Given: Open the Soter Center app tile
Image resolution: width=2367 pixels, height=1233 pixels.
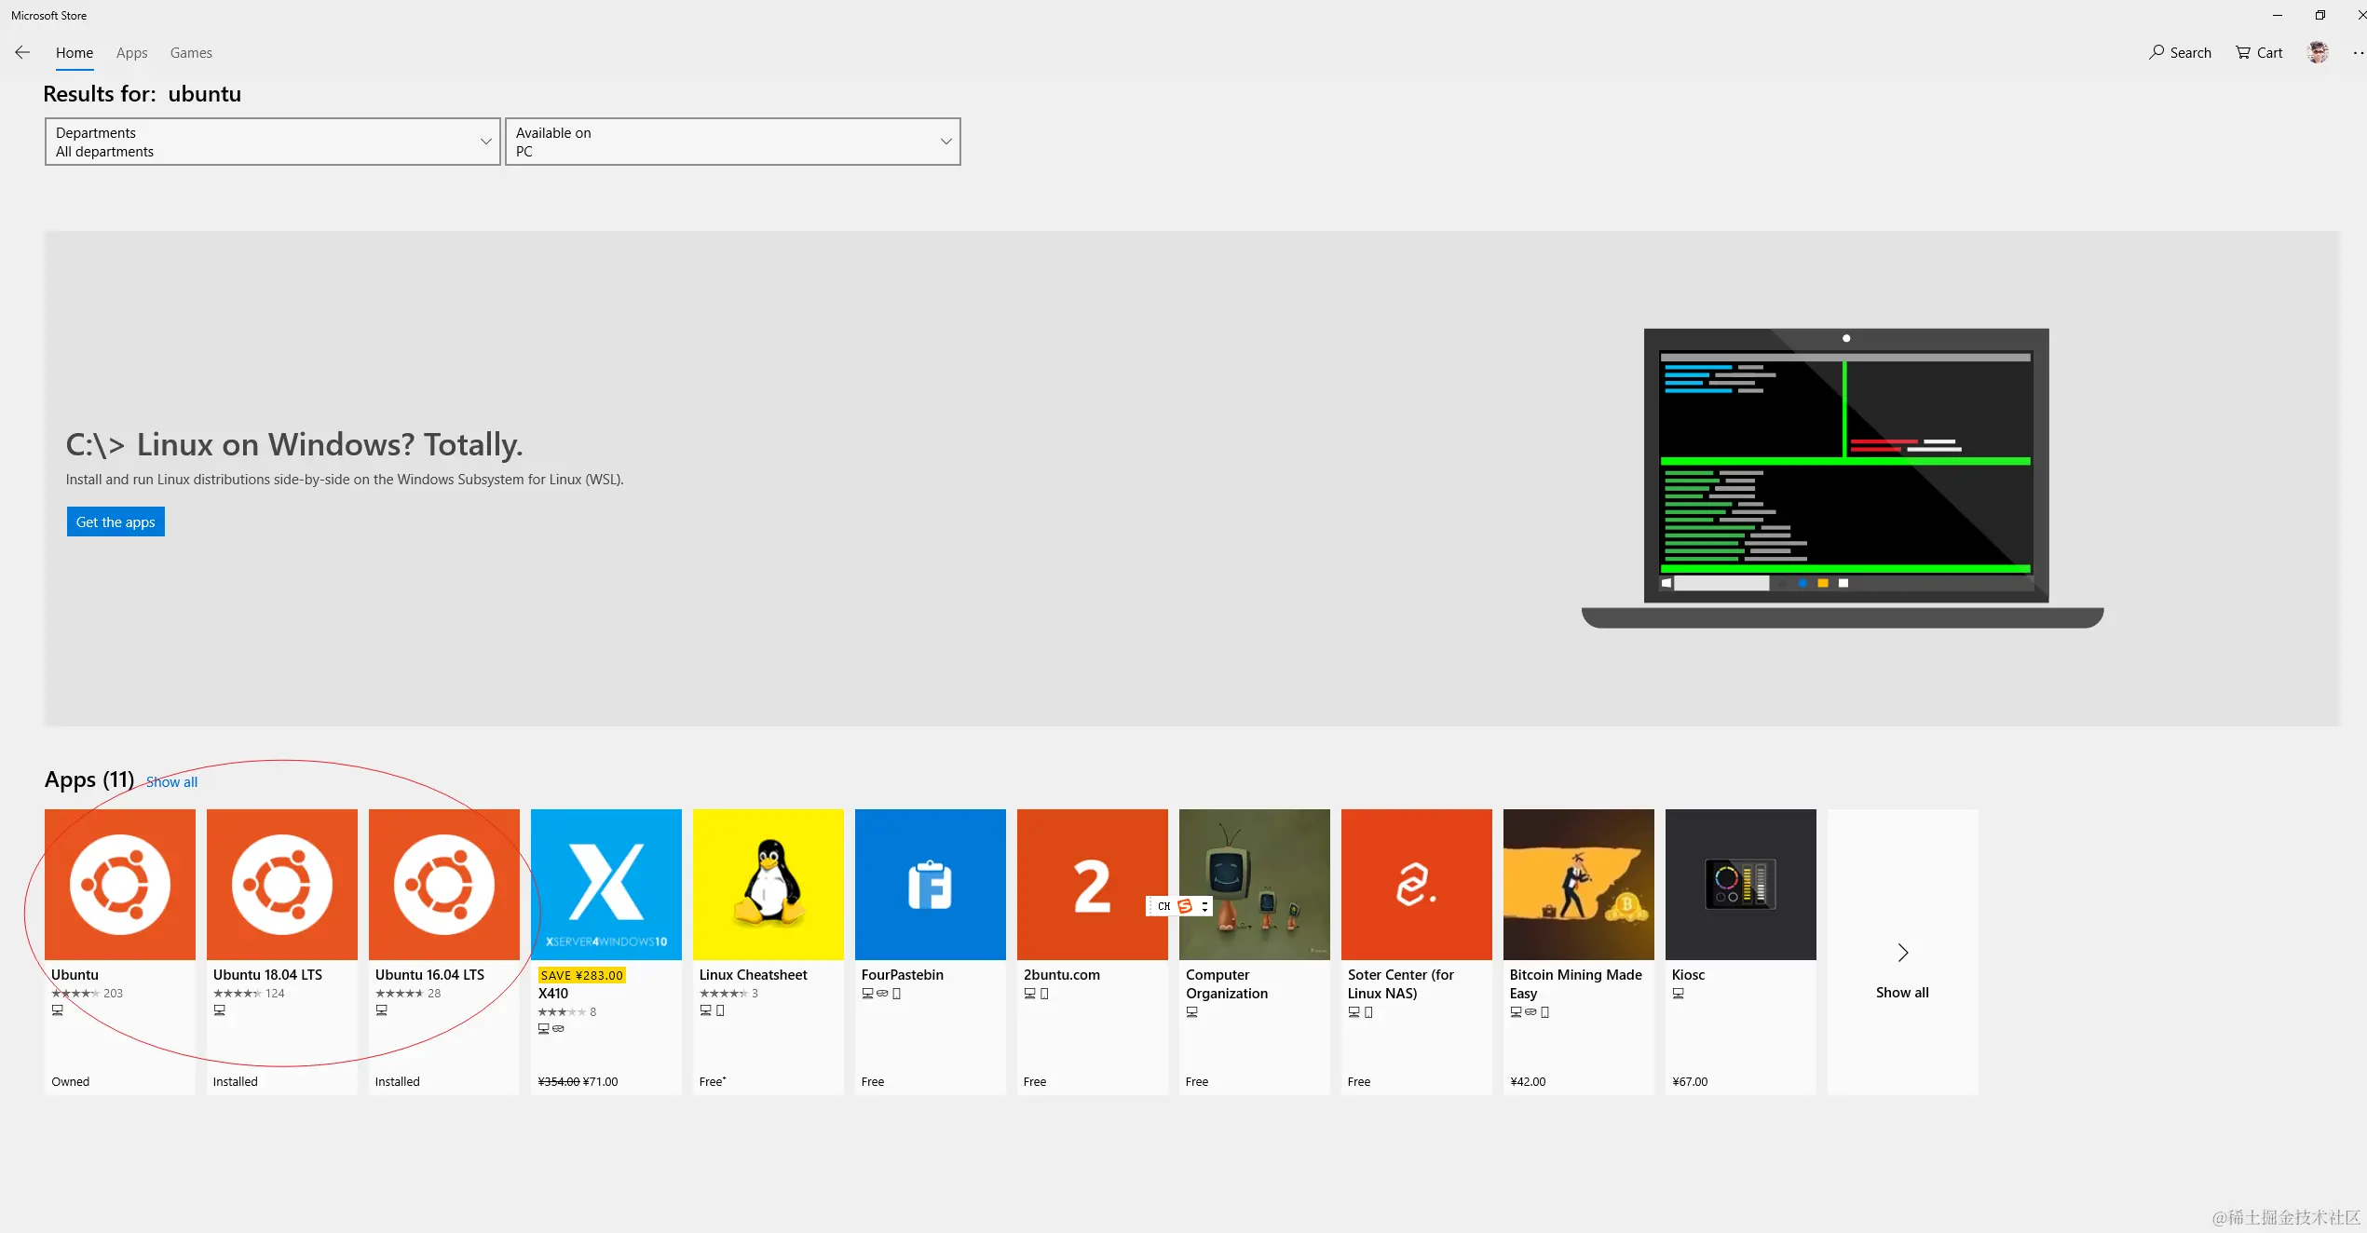Looking at the screenshot, I should pos(1416,884).
